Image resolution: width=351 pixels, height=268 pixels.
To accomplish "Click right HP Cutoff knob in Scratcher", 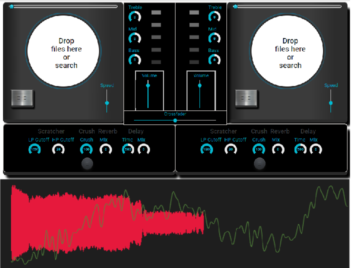I will pos(231,149).
